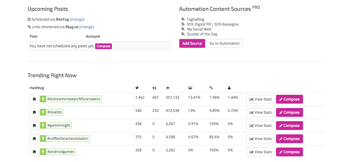338x162 pixels.
Task: Click the Add Source button
Action: tap(192, 43)
